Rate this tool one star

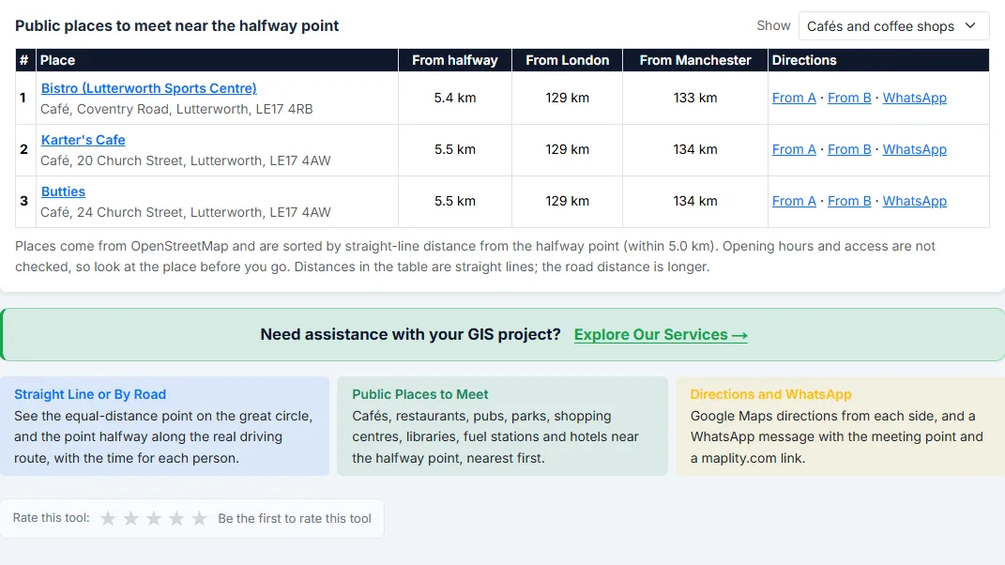108,518
